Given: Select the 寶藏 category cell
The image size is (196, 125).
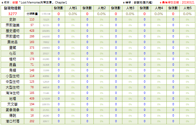Looking at the screenshot, I should click(x=12, y=48).
